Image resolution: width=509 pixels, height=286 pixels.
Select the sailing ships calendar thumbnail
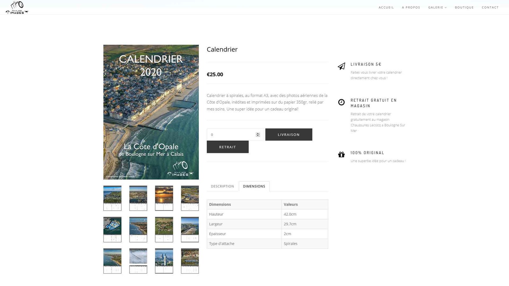(112, 229)
